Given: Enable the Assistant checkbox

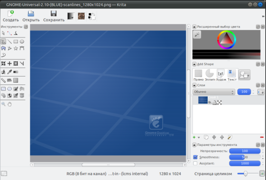Looking at the screenshot, I should pos(195,163).
